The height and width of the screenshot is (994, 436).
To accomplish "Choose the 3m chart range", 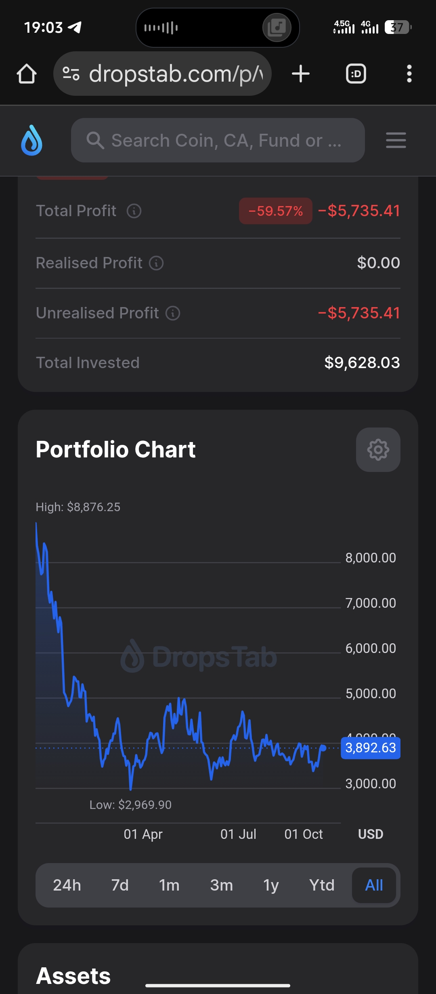I will [222, 885].
